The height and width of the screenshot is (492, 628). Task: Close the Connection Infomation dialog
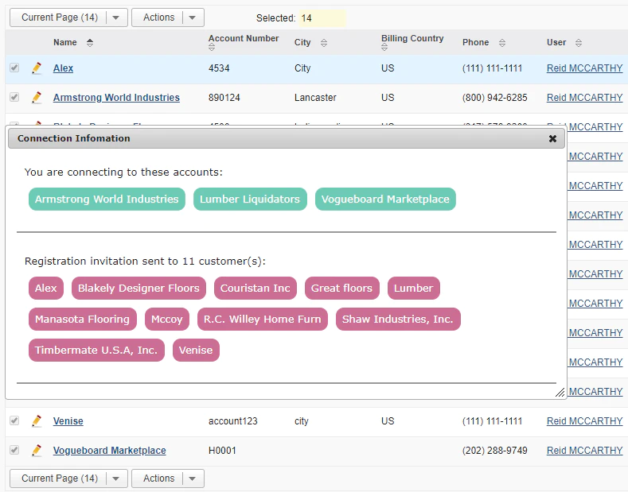[x=552, y=138]
